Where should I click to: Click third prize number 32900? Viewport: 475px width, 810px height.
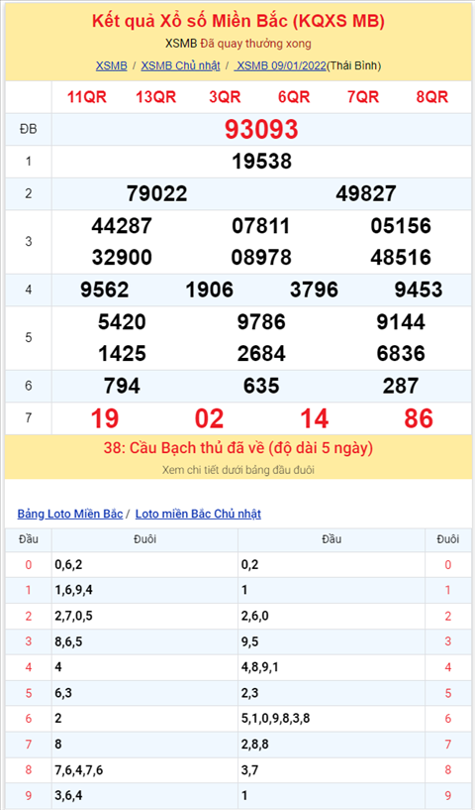[122, 257]
